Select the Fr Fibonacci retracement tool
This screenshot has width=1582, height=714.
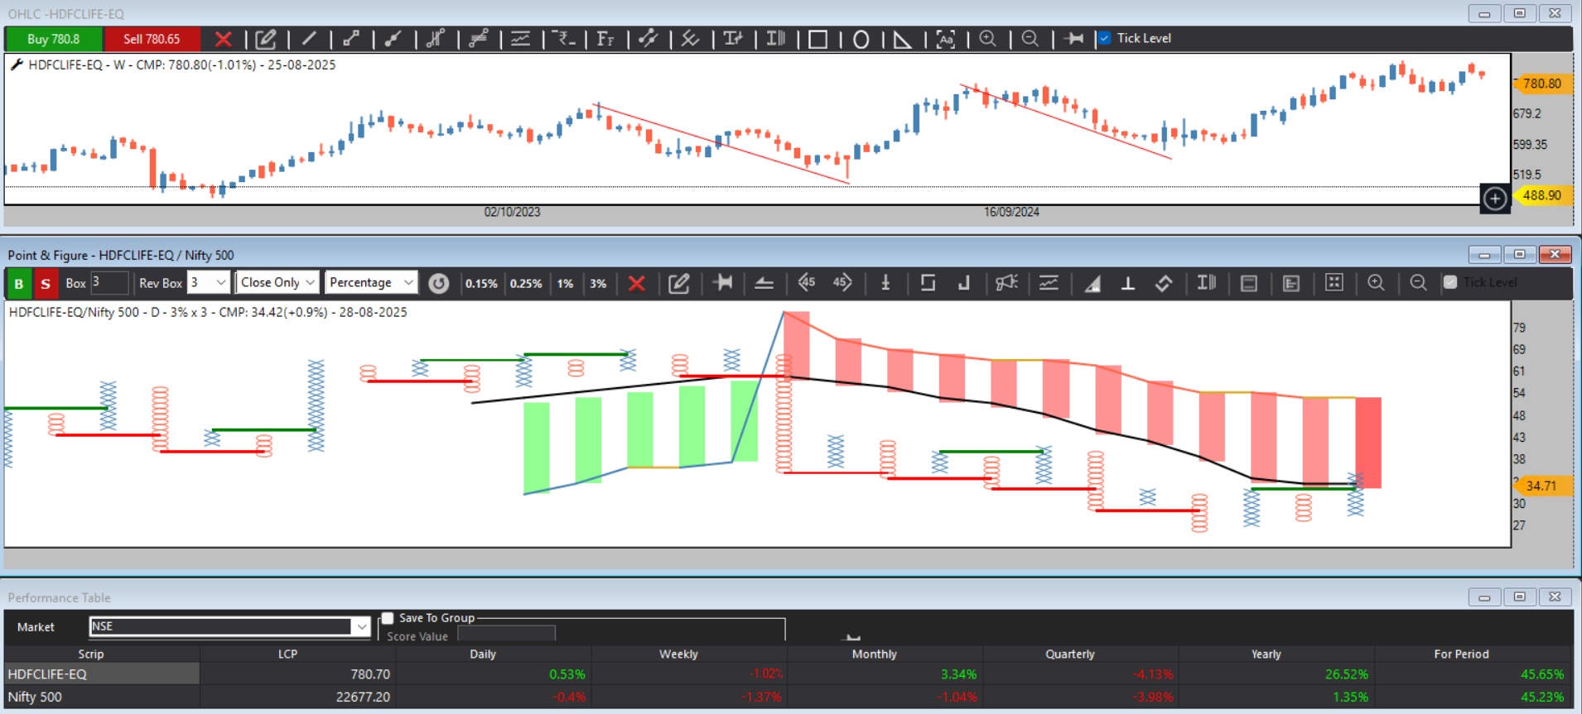click(605, 39)
